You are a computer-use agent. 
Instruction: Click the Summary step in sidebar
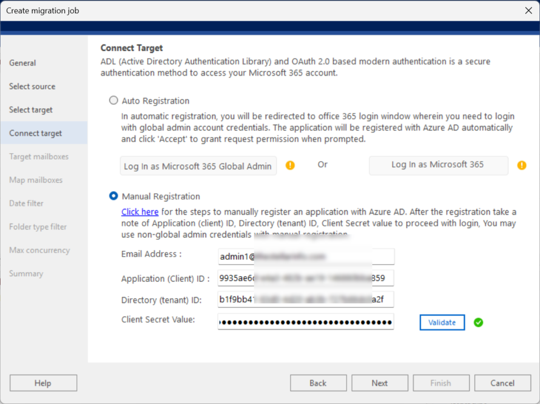click(x=26, y=274)
